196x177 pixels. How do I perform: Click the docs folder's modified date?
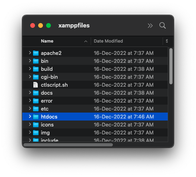(x=124, y=93)
